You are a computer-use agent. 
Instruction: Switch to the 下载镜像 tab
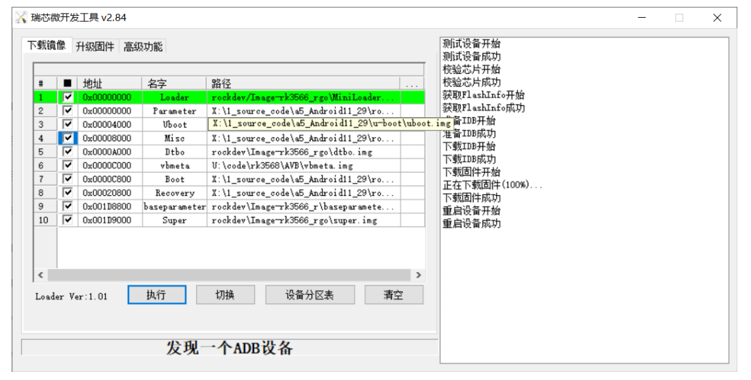46,46
